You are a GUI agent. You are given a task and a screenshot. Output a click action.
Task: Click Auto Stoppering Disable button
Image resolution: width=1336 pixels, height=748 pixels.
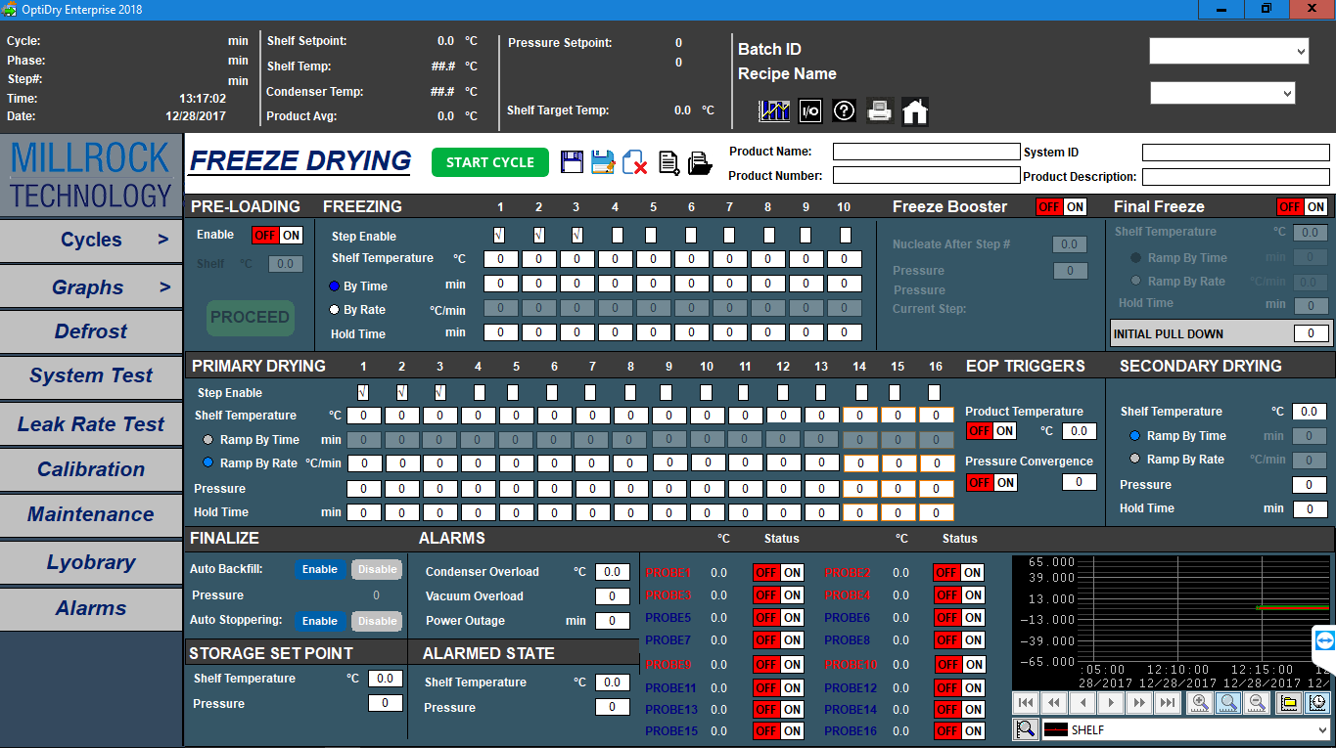point(377,621)
